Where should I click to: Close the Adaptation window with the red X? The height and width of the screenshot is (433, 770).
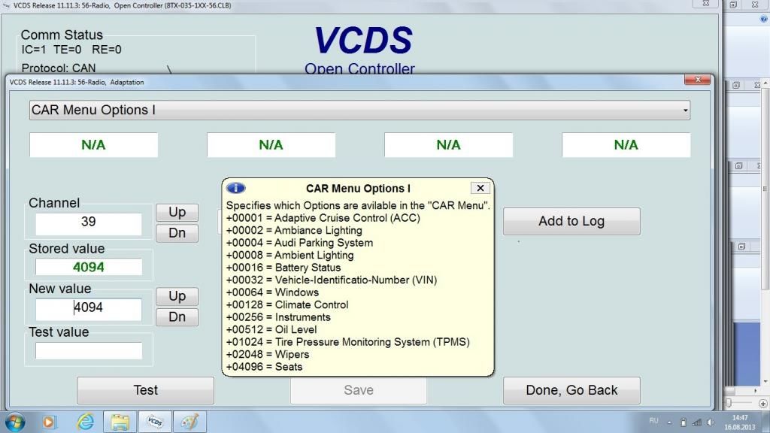pos(697,80)
